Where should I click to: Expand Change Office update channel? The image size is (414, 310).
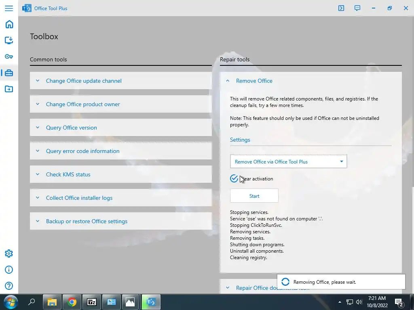(x=120, y=81)
